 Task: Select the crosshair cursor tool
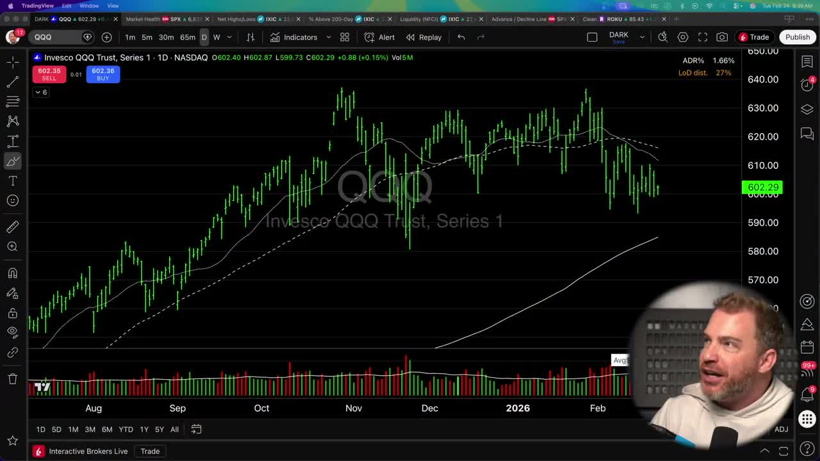coord(12,62)
